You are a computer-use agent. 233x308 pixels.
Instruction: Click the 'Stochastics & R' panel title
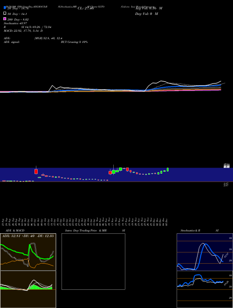click(190, 231)
